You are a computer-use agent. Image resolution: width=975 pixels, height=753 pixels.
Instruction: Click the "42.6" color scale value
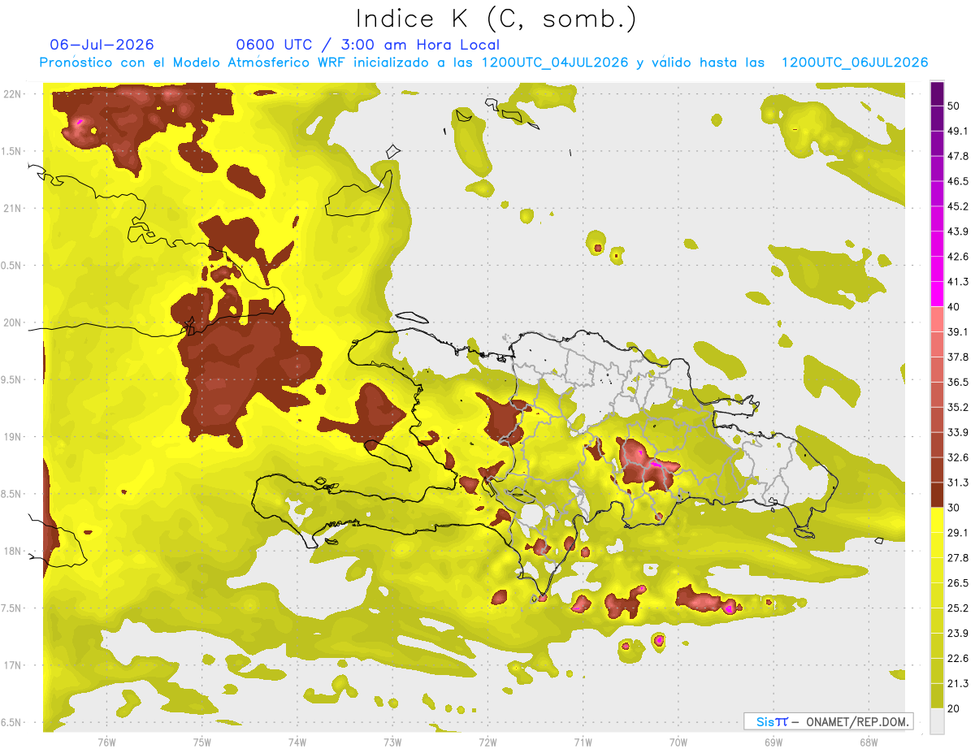(957, 257)
